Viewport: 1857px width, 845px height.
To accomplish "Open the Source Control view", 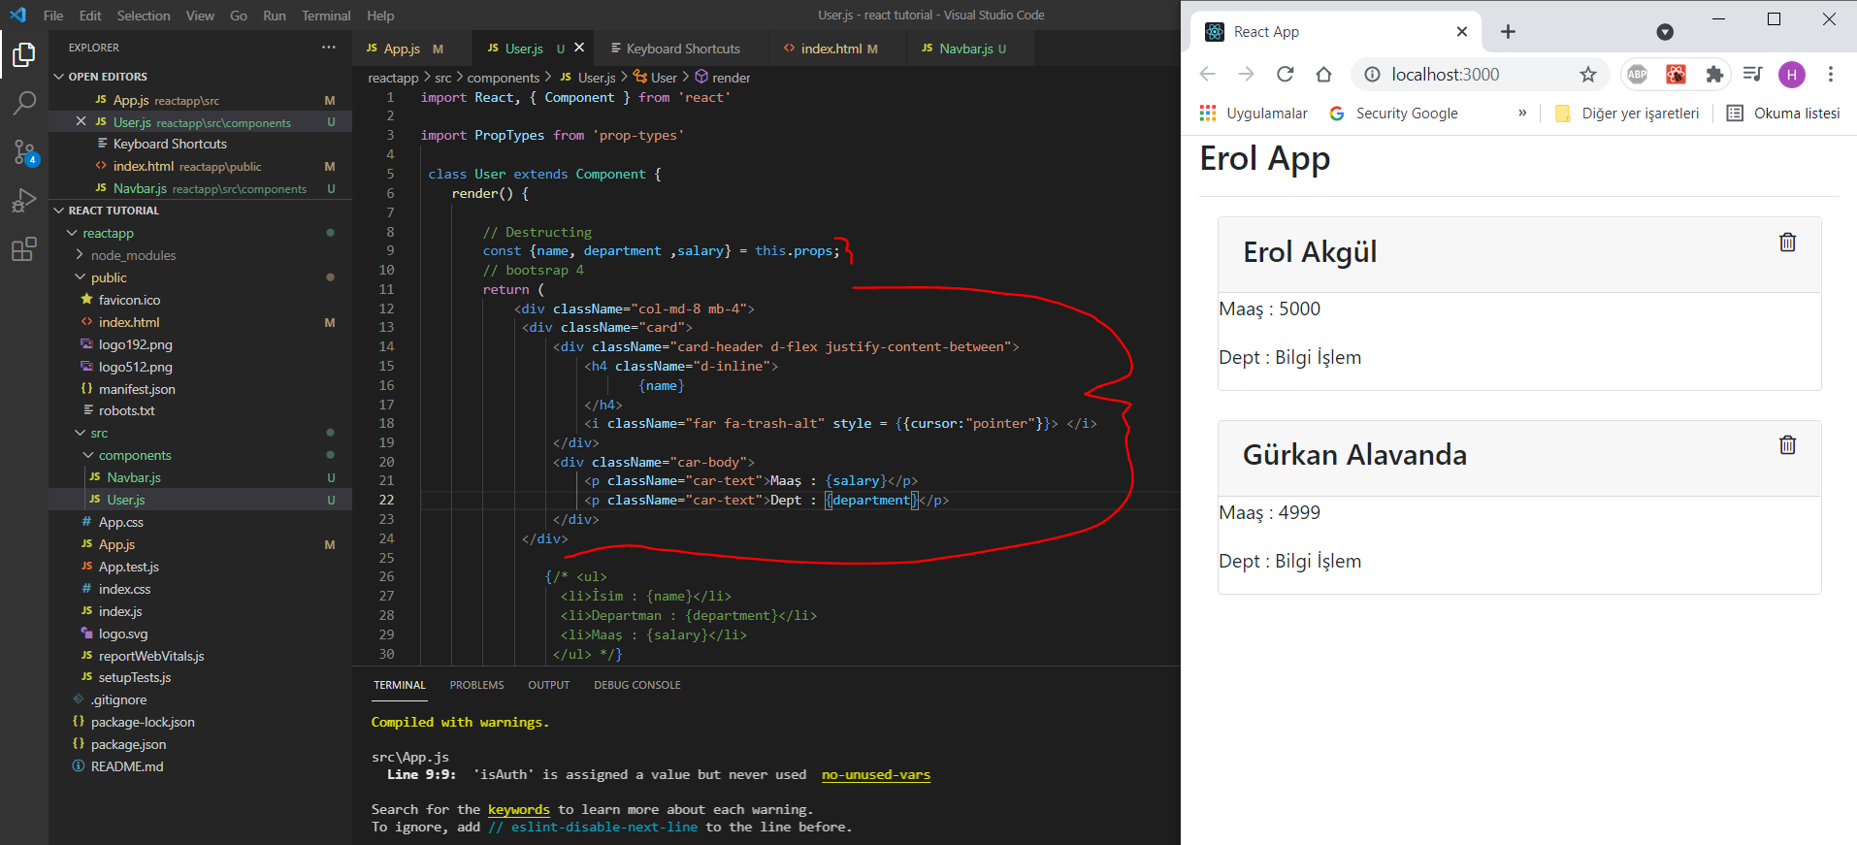I will [24, 152].
